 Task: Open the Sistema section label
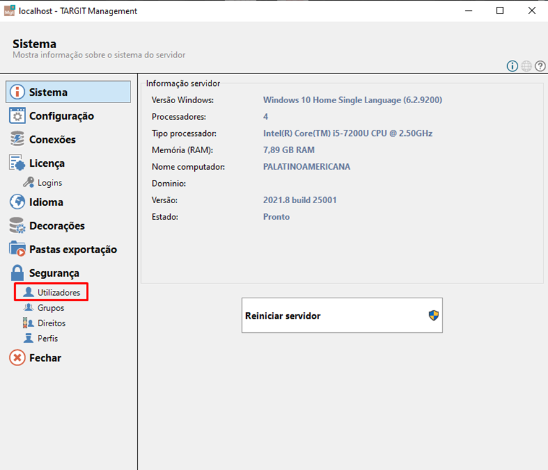coord(48,92)
